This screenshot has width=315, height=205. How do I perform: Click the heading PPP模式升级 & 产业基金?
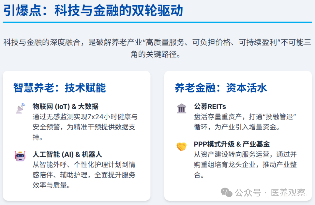pyautogui.click(x=232, y=144)
